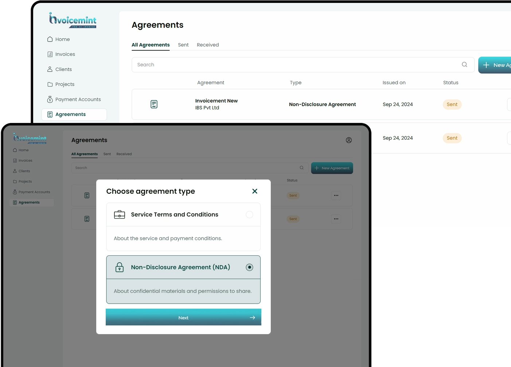
Task: Open the All Agreements tab
Action: [x=151, y=45]
